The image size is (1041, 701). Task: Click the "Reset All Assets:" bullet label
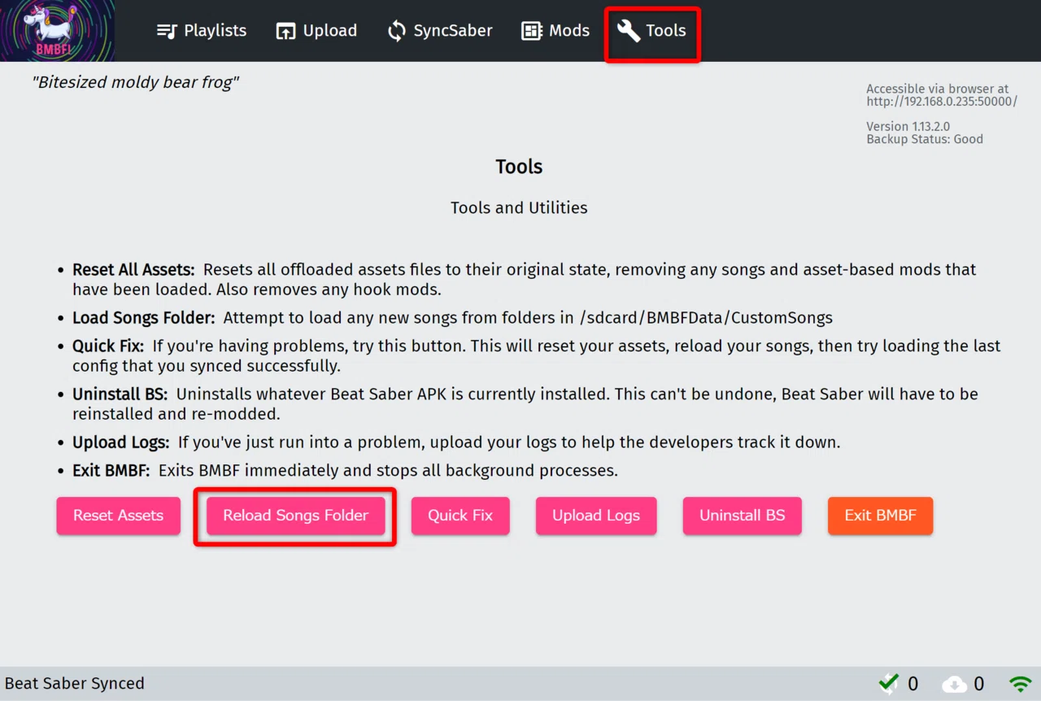click(x=133, y=270)
